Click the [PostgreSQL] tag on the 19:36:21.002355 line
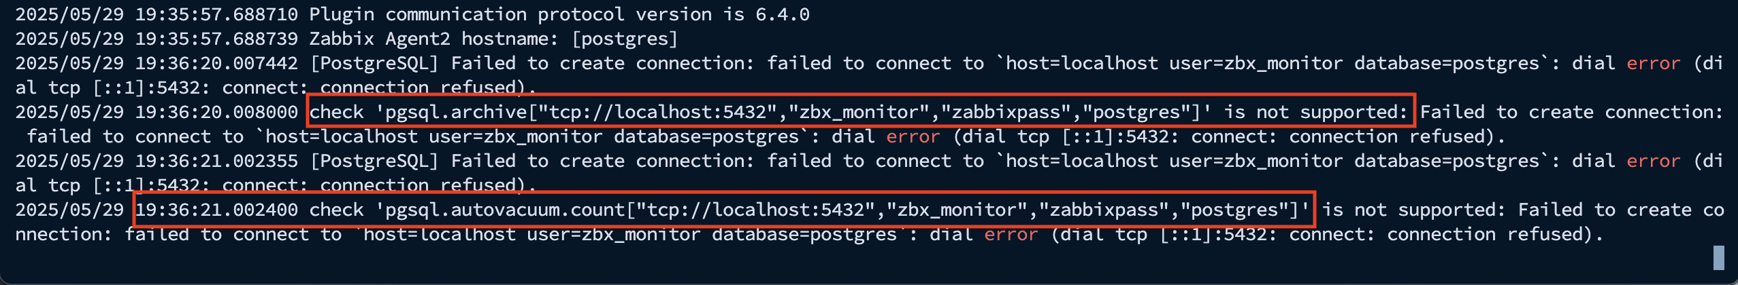Viewport: 1738px width, 285px height. point(374,161)
